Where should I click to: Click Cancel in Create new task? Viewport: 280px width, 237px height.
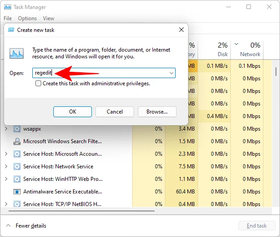click(115, 112)
